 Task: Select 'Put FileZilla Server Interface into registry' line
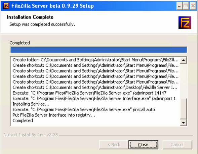click(54, 115)
